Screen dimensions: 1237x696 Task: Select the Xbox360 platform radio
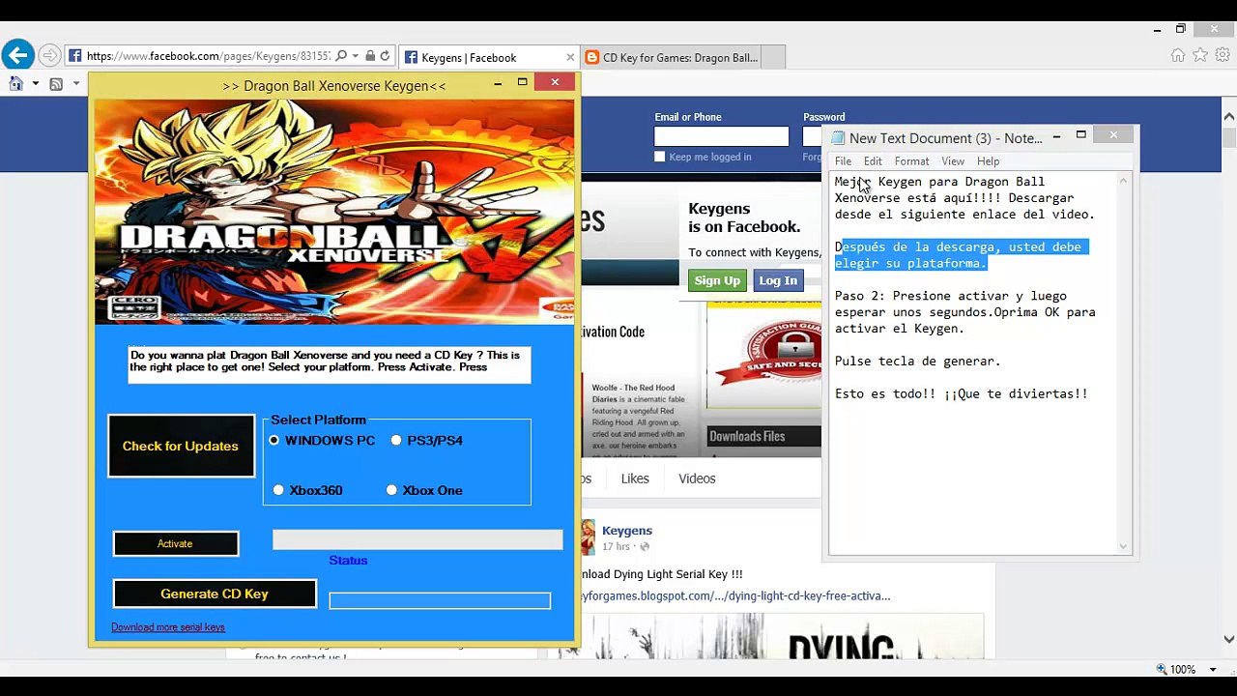(278, 490)
